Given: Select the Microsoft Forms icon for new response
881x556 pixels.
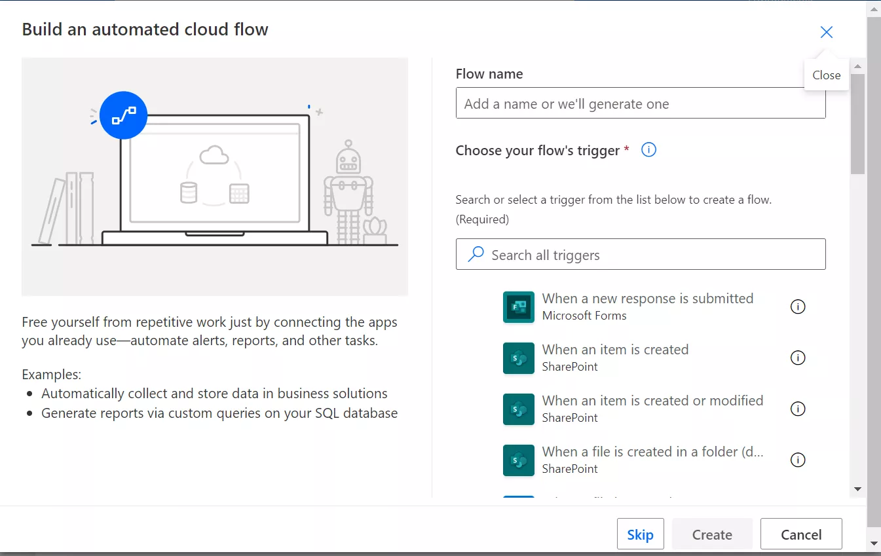Looking at the screenshot, I should [x=519, y=307].
